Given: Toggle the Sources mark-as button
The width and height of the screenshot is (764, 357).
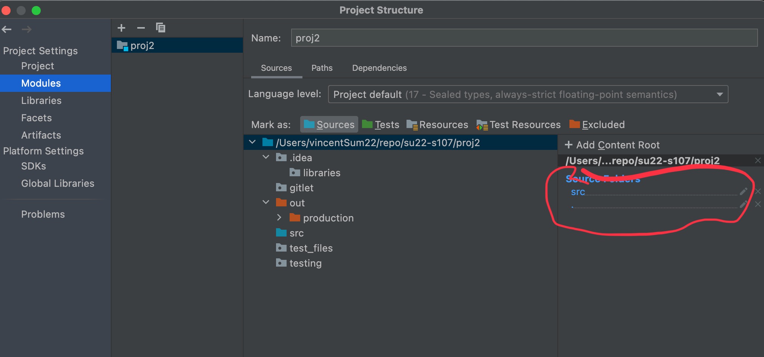Looking at the screenshot, I should point(329,125).
